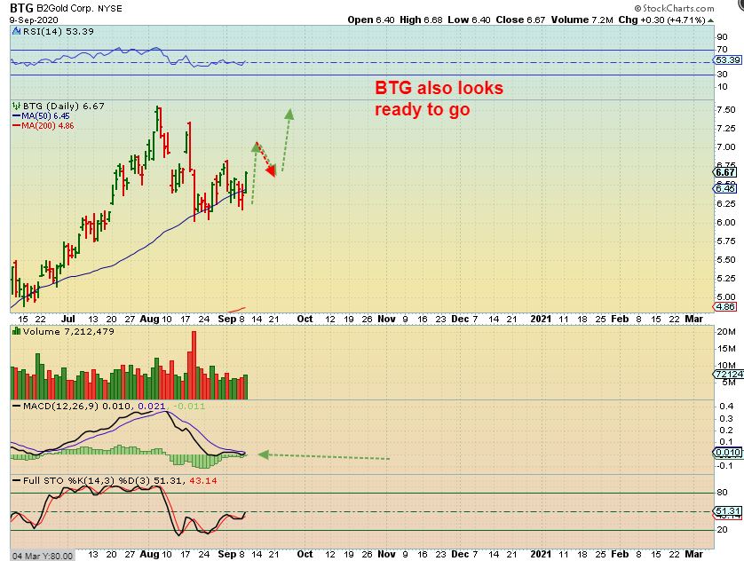Click the 9-Sep-2020 chart date
Image resolution: width=744 pixels, height=561 pixels.
coord(34,20)
